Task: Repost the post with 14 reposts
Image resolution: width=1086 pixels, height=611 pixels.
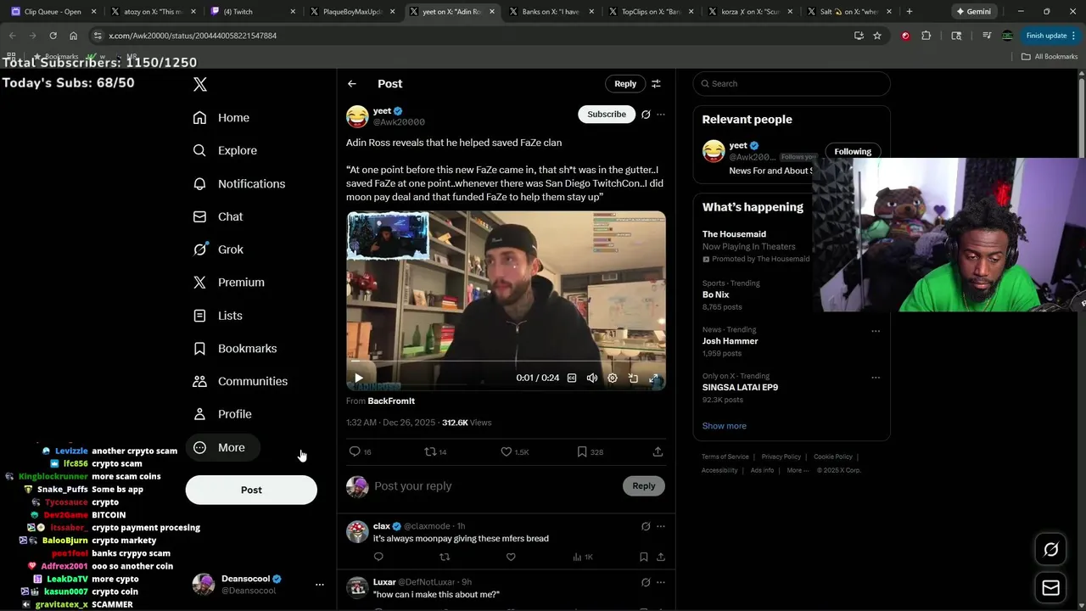Action: coord(435,451)
